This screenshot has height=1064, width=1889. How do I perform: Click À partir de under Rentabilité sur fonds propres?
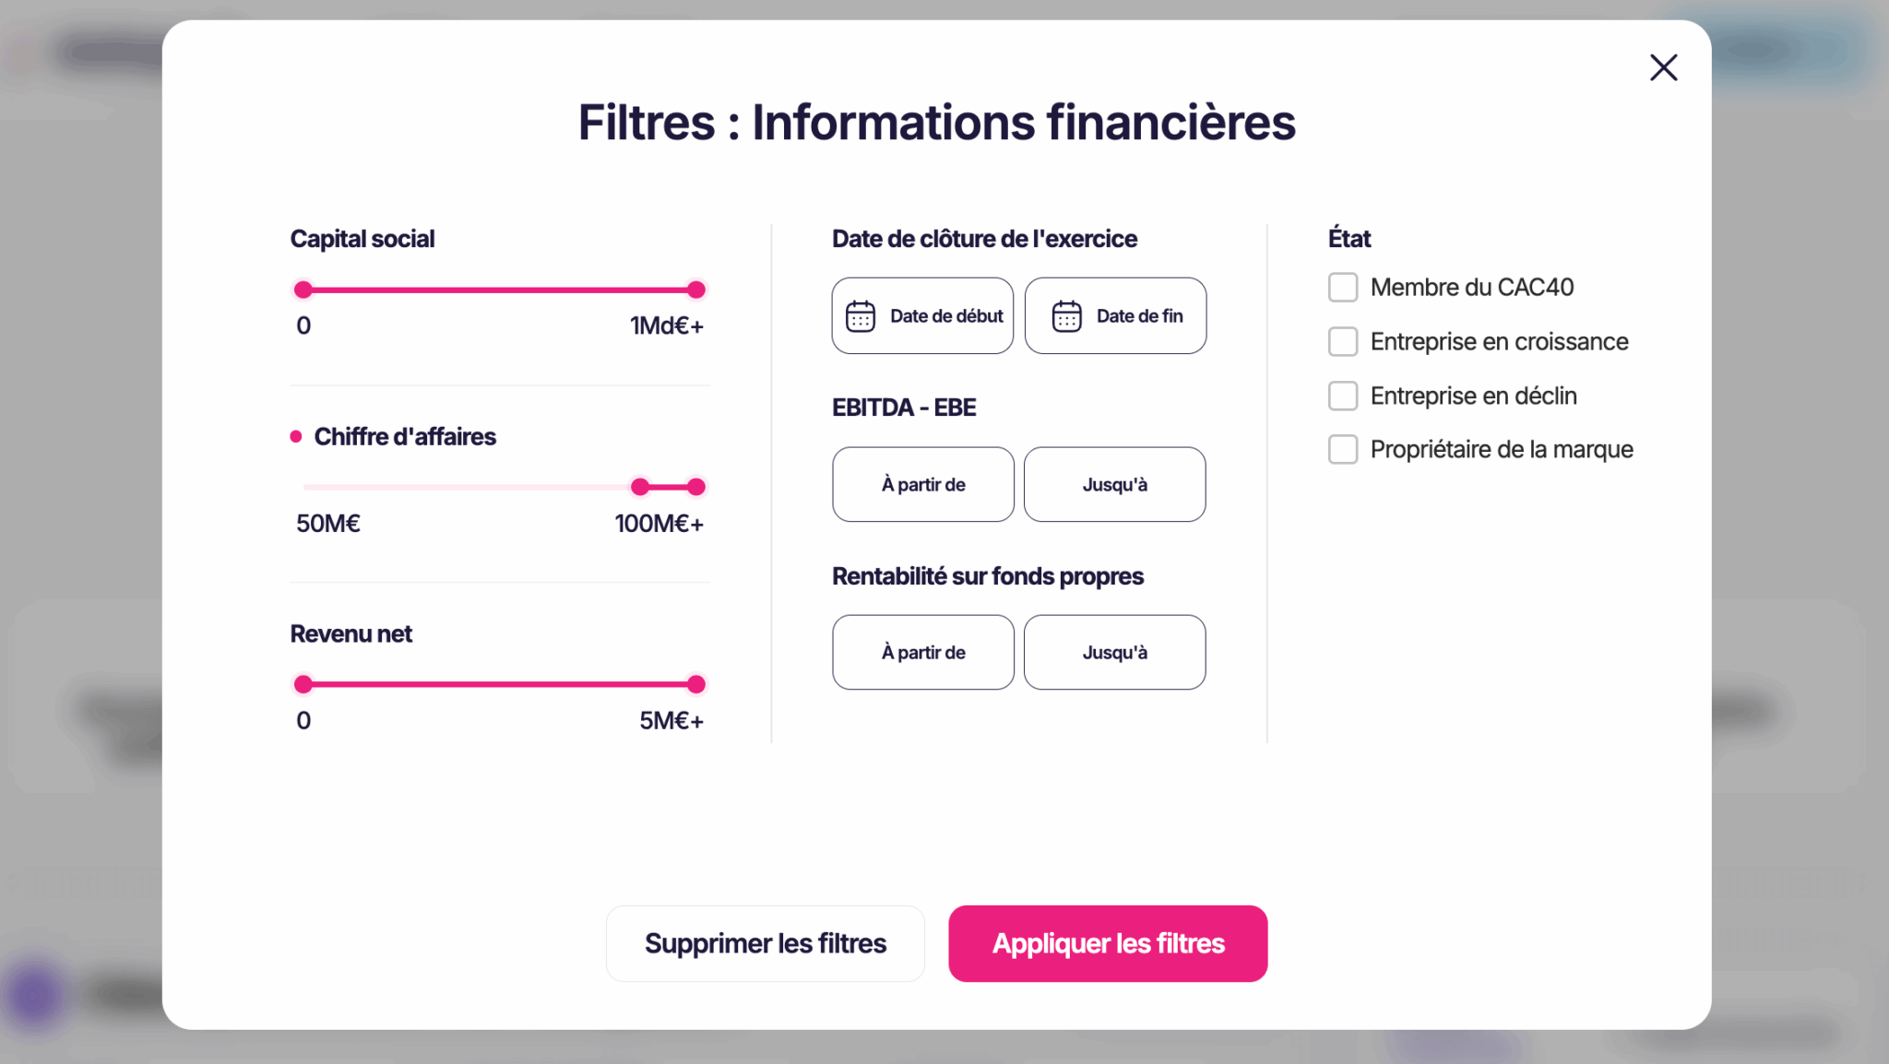click(x=923, y=652)
